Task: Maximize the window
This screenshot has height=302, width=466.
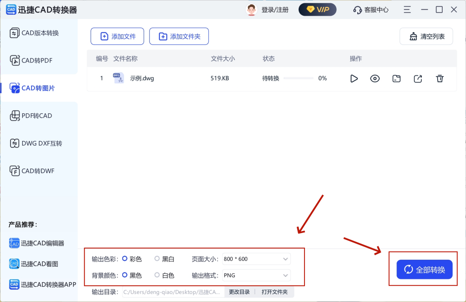Action: [x=439, y=10]
